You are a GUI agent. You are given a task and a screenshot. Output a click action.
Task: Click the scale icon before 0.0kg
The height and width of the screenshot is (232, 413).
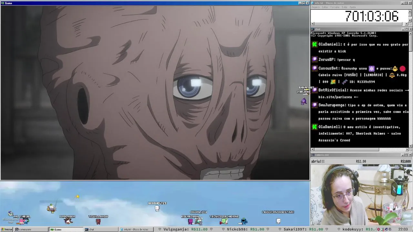(392, 75)
